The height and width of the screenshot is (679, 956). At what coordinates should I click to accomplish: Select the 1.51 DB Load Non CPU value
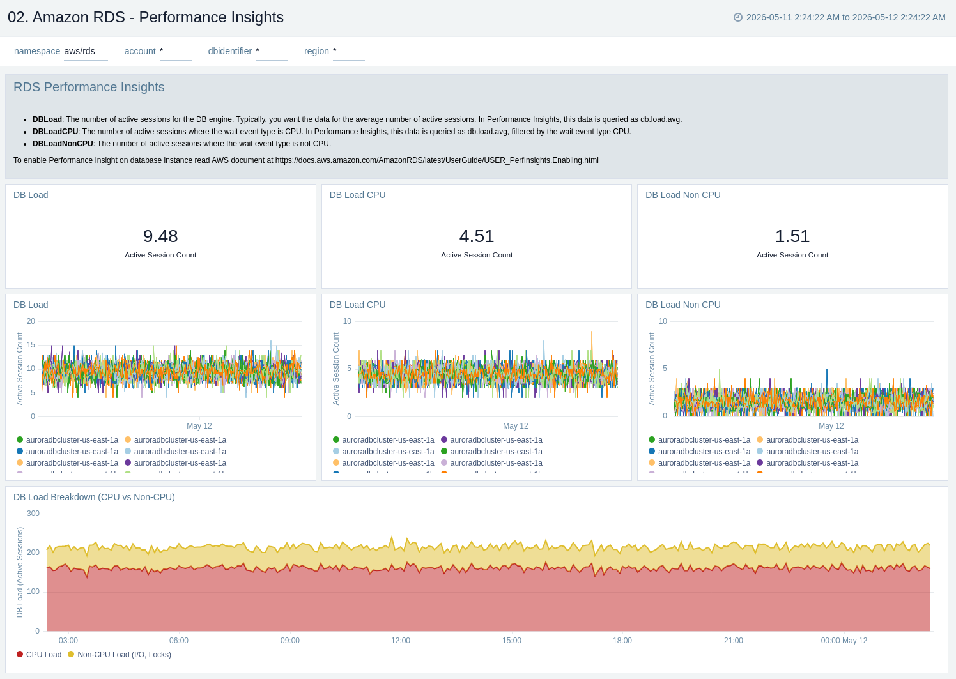click(792, 236)
